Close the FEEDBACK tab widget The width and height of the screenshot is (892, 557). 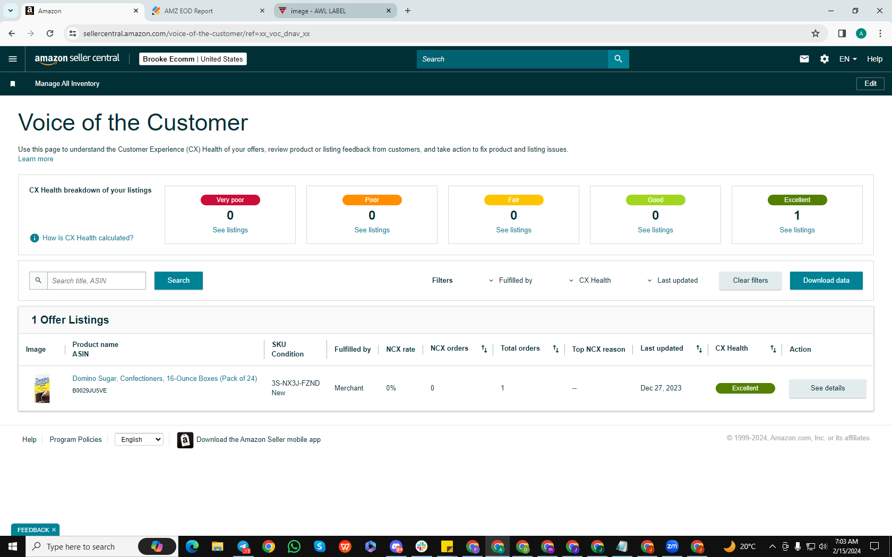click(x=54, y=530)
